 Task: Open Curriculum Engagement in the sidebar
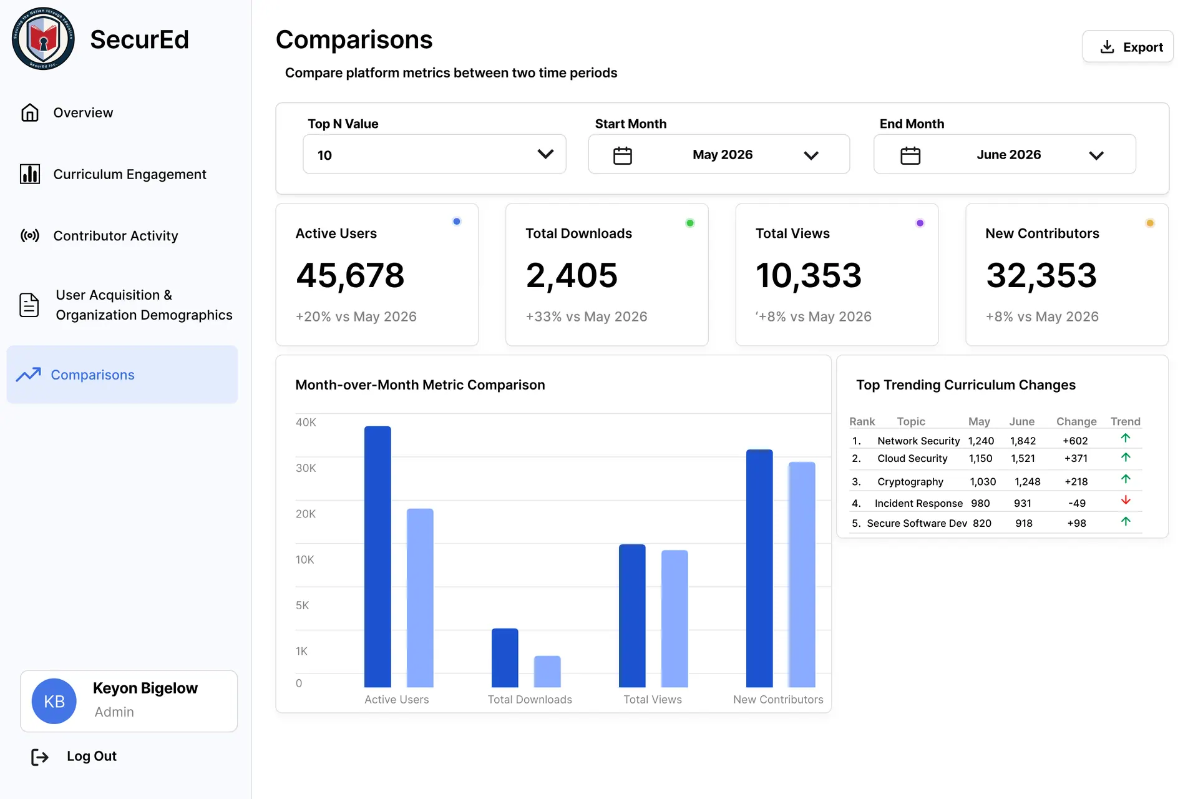coord(130,174)
